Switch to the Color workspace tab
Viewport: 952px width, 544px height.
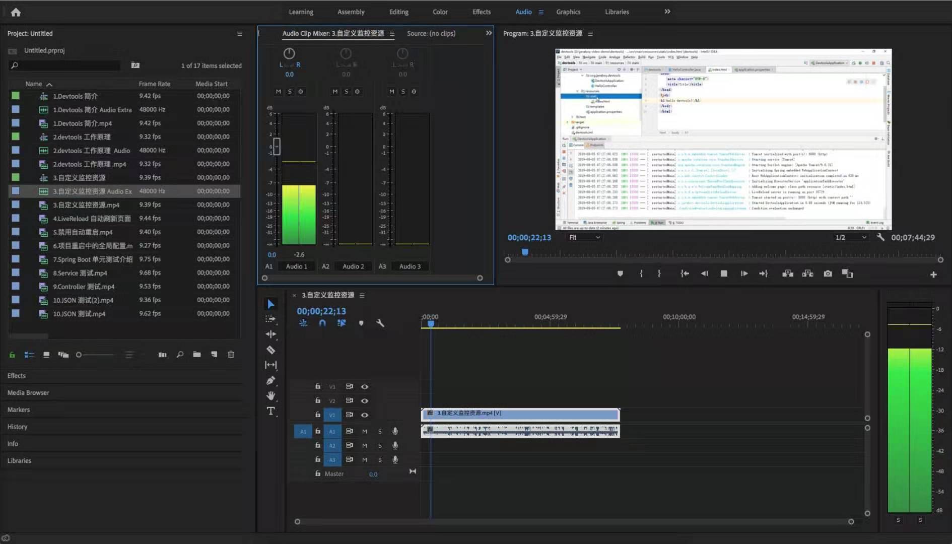pyautogui.click(x=440, y=12)
